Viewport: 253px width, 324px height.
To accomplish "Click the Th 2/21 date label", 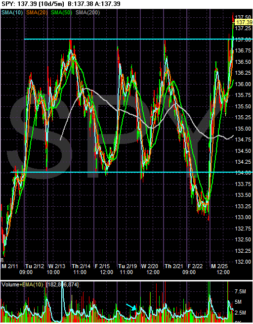I will [x=174, y=266].
